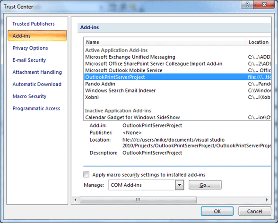Click the Add-ins section header bar
This screenshot has height=223, width=278.
[174, 27]
